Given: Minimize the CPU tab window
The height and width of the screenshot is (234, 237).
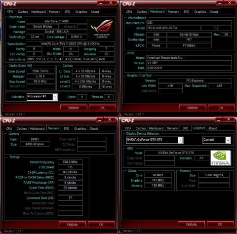Looking at the screenshot, I should click(x=101, y=3).
